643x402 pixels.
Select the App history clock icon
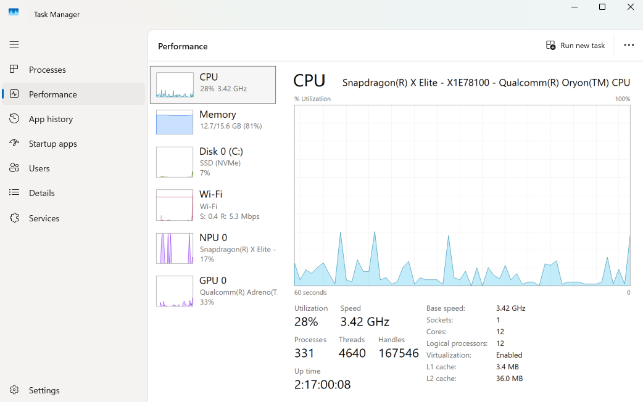(x=14, y=119)
